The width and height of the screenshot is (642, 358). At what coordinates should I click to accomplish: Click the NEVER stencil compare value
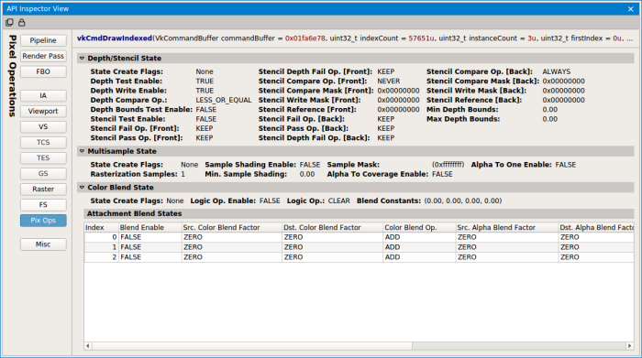pyautogui.click(x=389, y=81)
